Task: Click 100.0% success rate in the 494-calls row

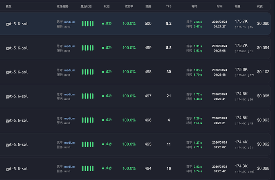Action: pos(129,168)
